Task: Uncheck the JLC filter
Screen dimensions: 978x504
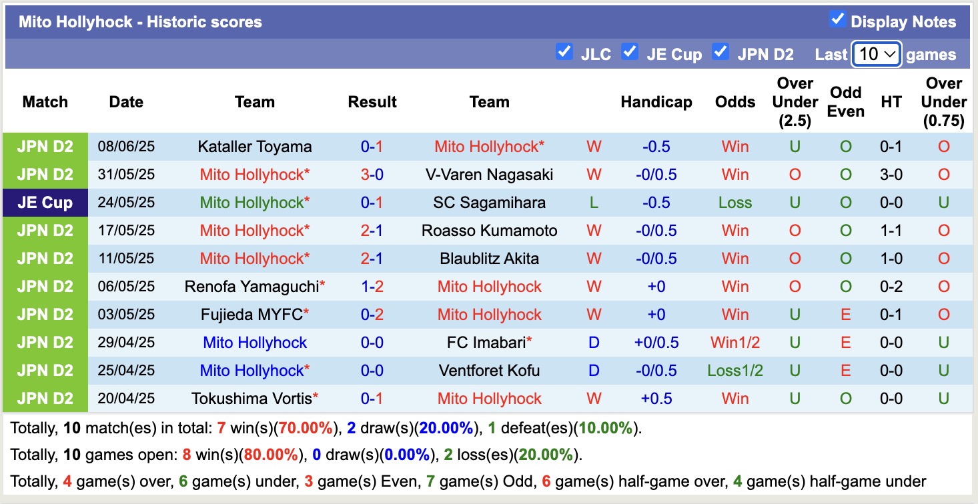Action: [564, 51]
